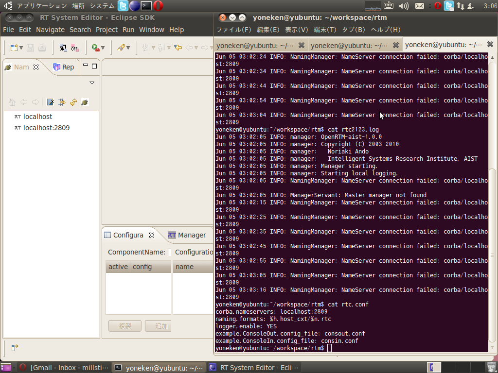Maximize the Name Service view panel

[x=94, y=66]
